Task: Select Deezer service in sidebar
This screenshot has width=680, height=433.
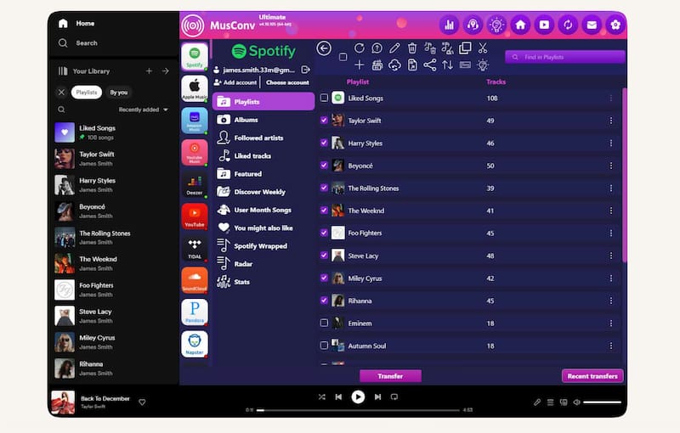Action: [x=195, y=184]
